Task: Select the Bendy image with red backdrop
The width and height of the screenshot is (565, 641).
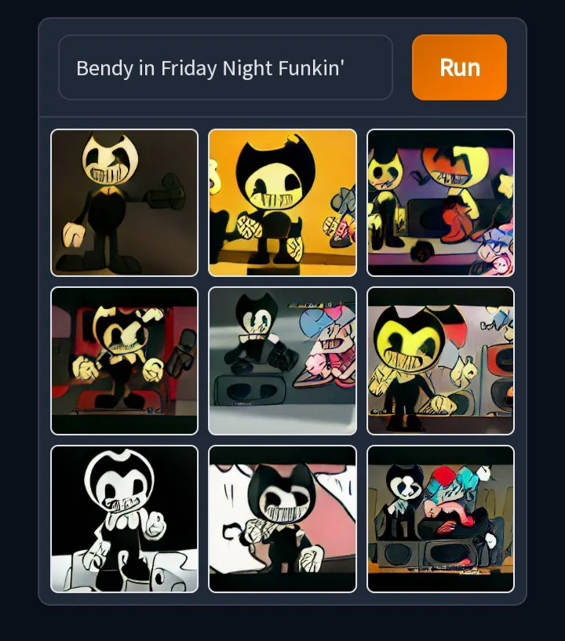Action: [x=124, y=361]
